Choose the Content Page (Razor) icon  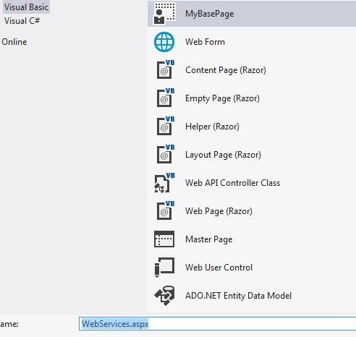point(166,69)
